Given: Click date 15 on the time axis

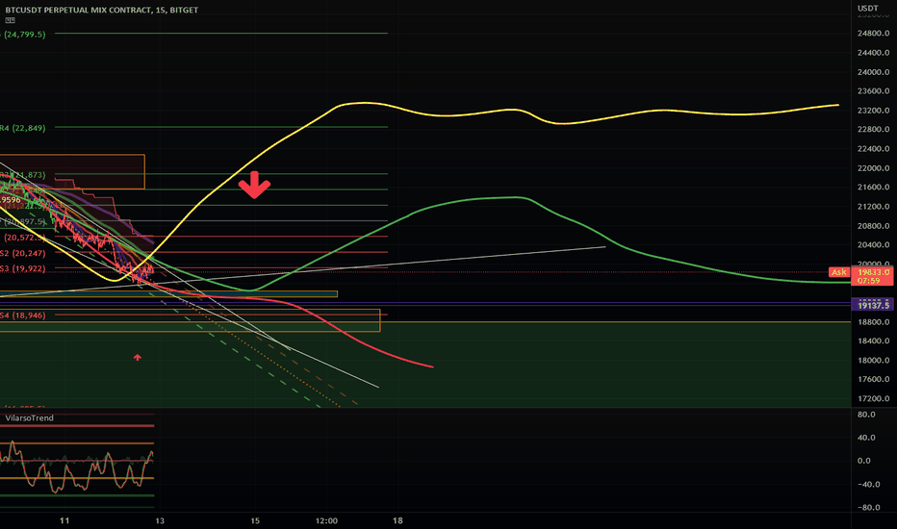Looking at the screenshot, I should tap(255, 520).
